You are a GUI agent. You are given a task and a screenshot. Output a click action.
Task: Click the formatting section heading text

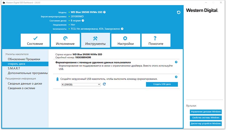click(x=93, y=62)
